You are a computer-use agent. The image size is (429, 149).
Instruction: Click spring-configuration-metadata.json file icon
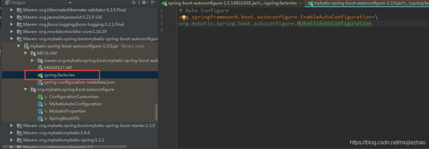[40, 82]
